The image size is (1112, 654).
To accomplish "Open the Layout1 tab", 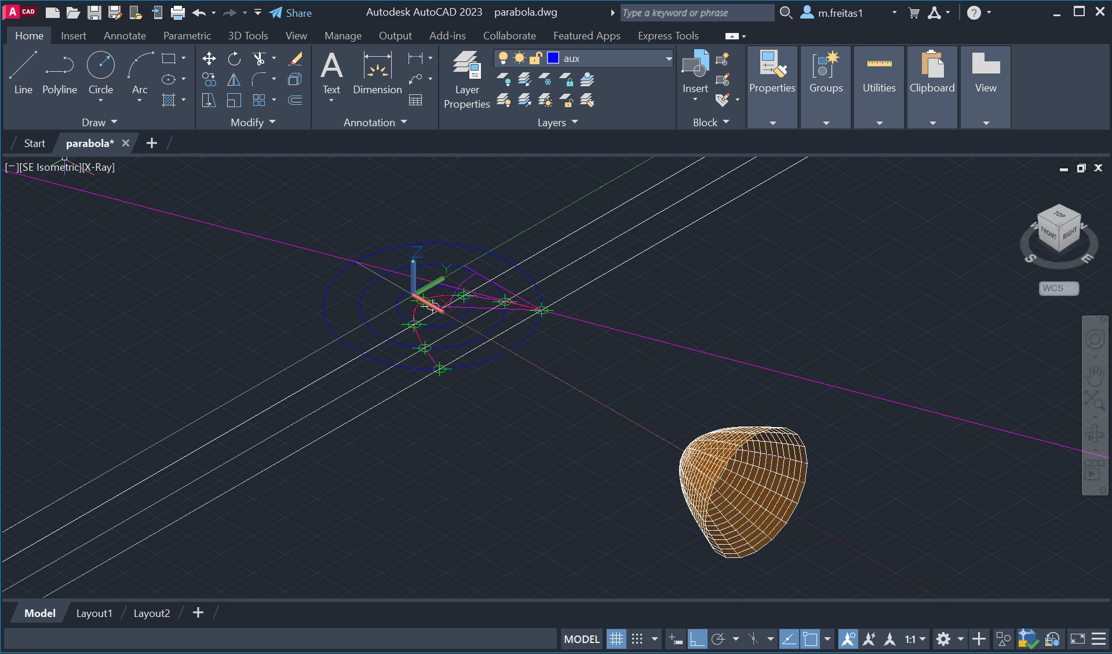I will (x=94, y=613).
